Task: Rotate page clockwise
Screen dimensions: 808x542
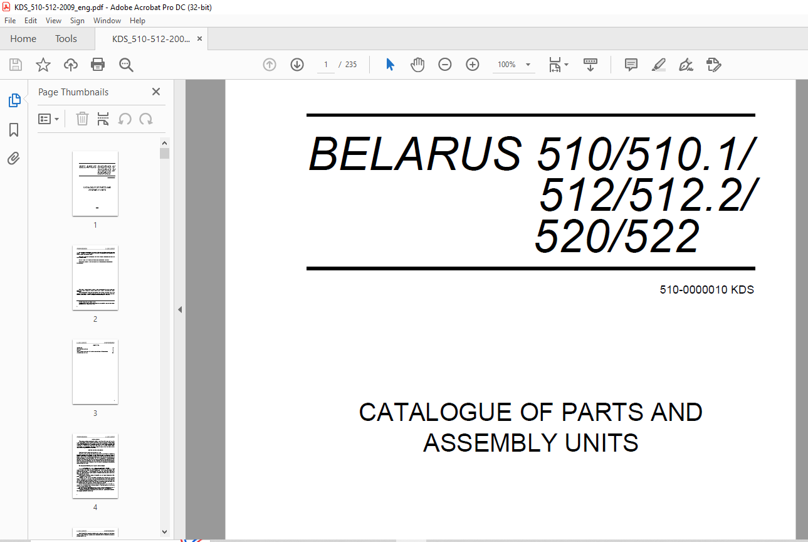Action: click(146, 119)
